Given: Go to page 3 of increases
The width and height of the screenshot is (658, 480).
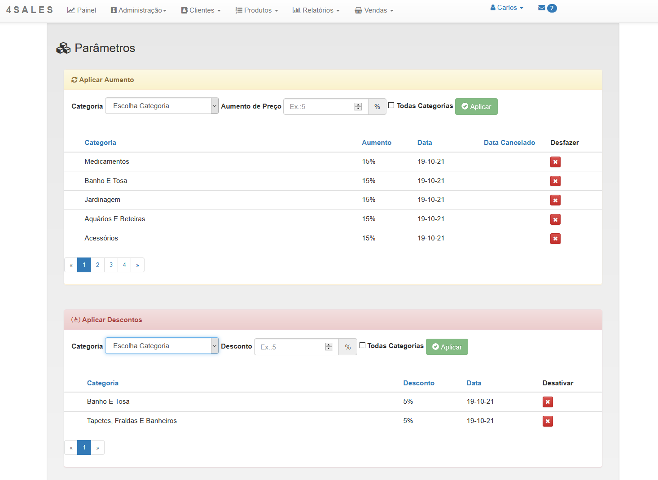Looking at the screenshot, I should pos(111,265).
